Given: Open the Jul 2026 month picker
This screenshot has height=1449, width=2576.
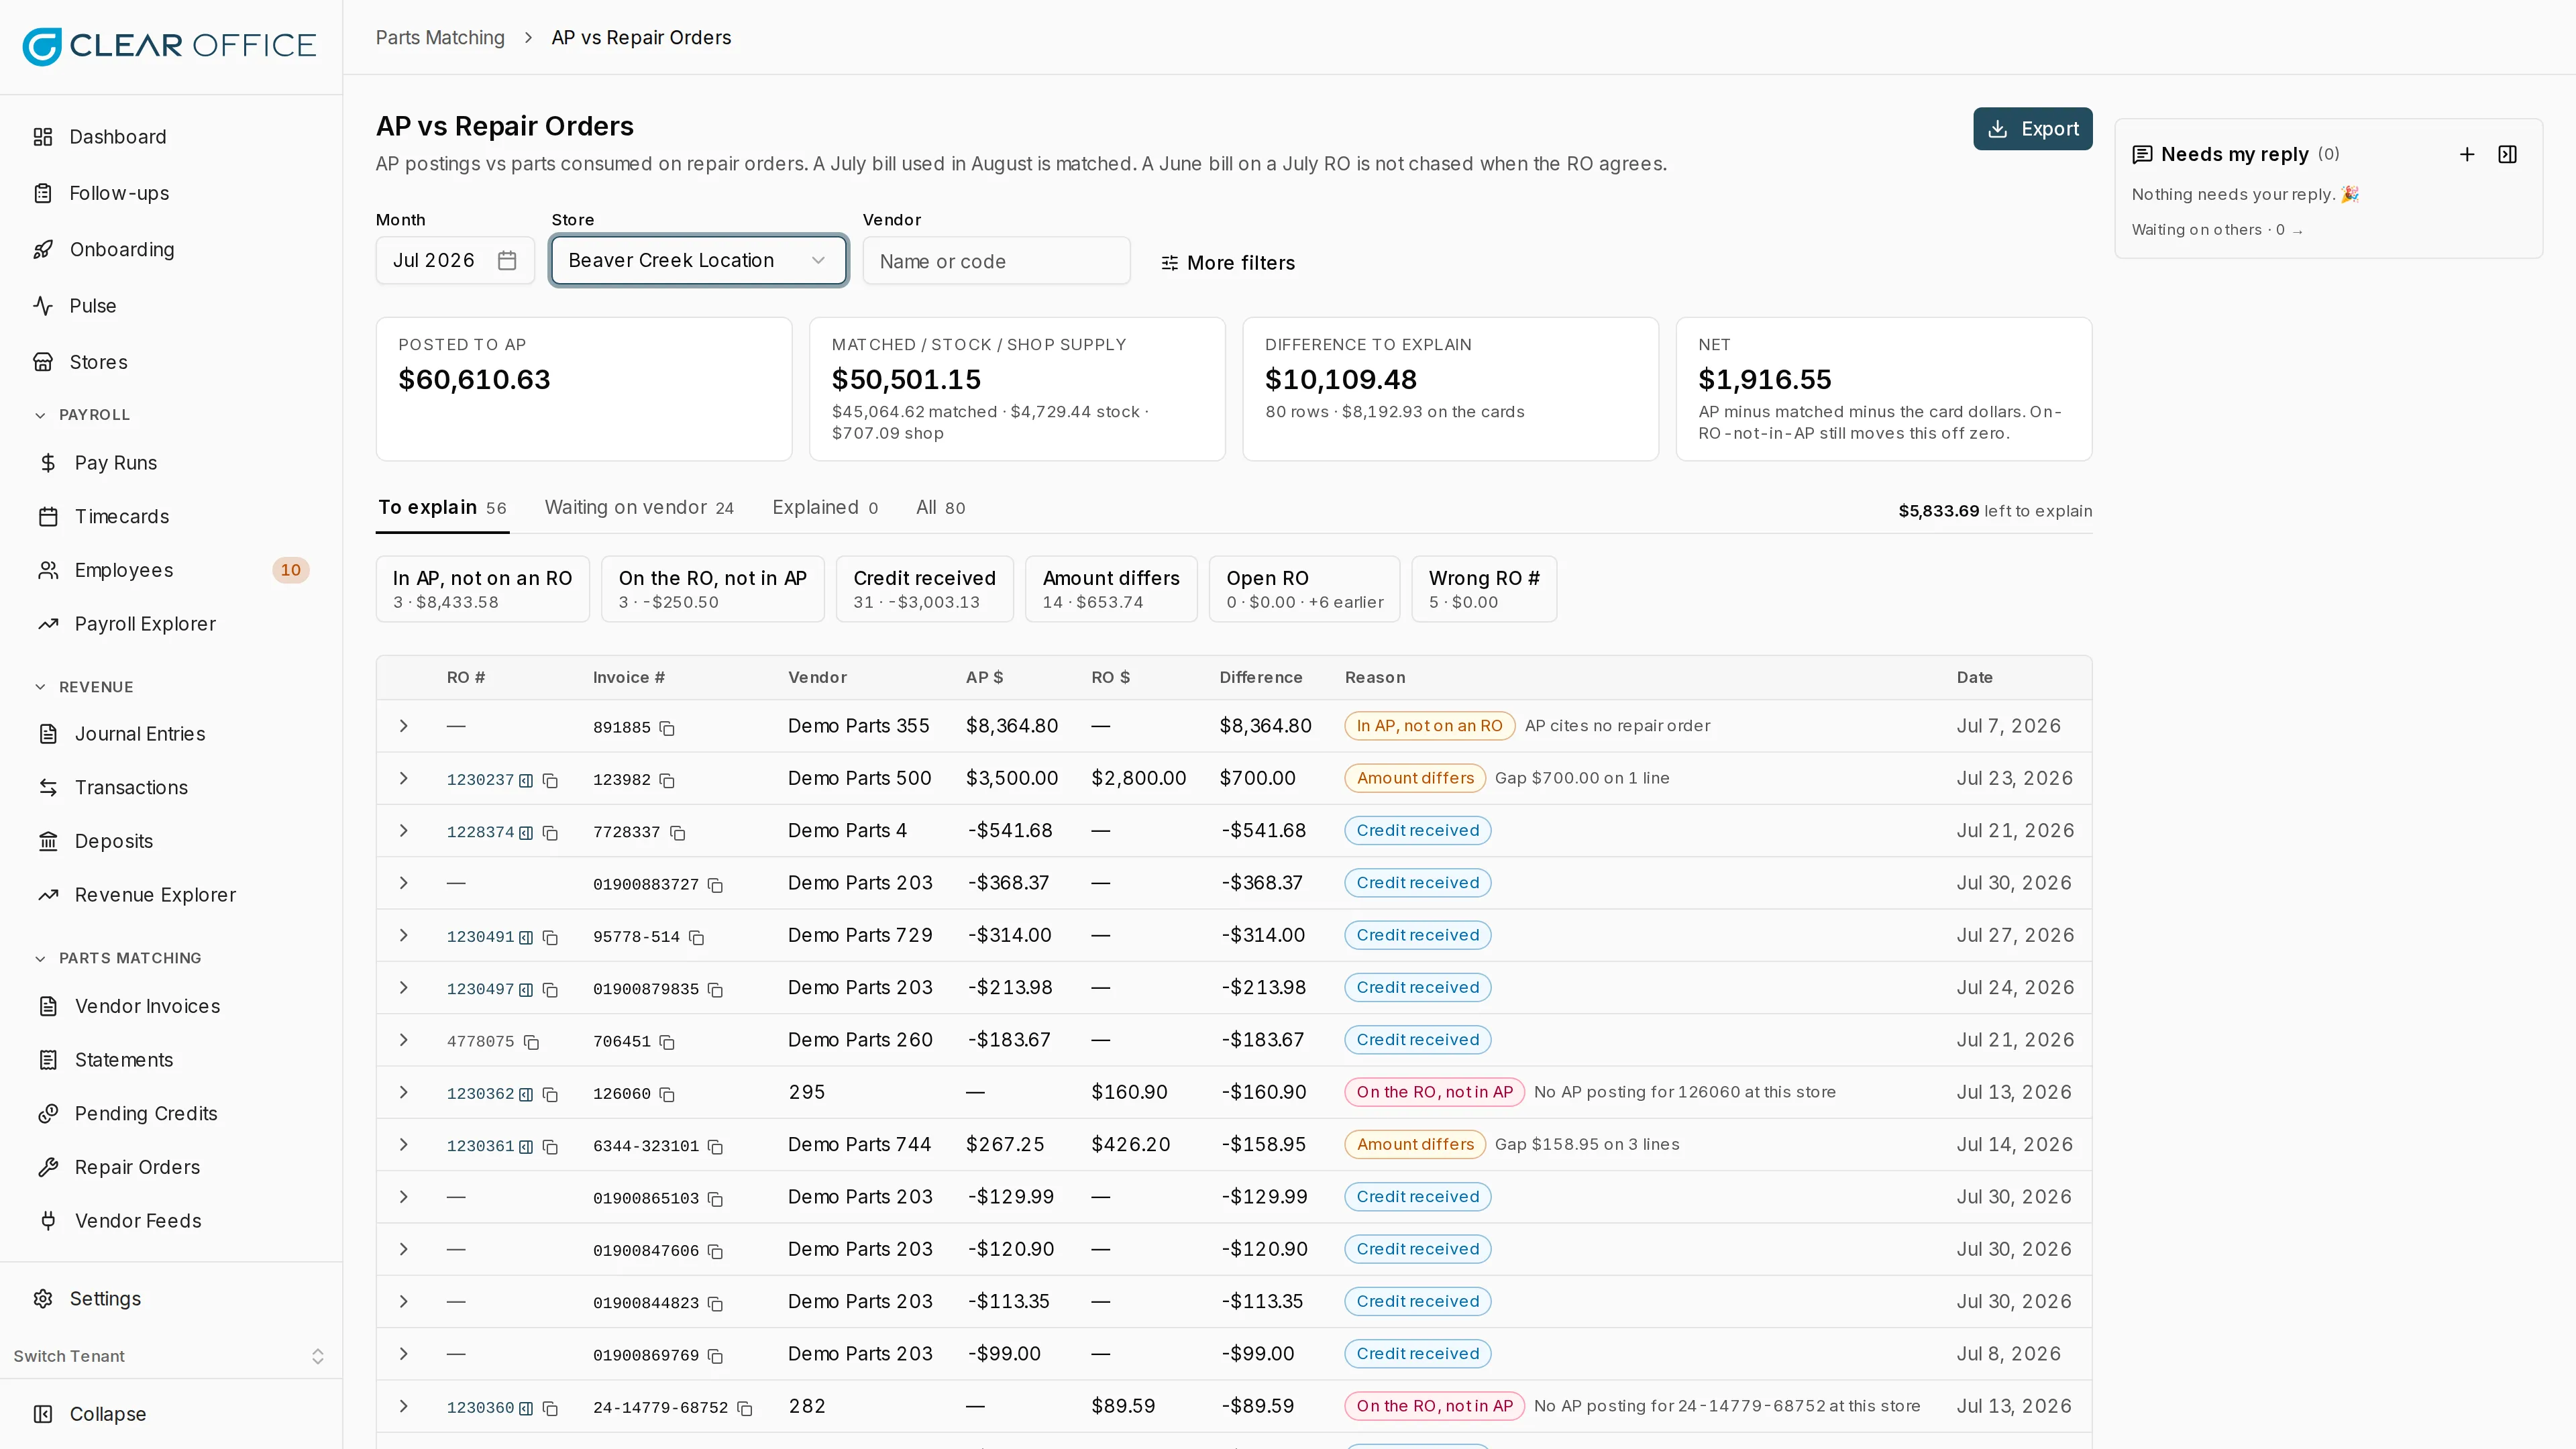Looking at the screenshot, I should 455,260.
